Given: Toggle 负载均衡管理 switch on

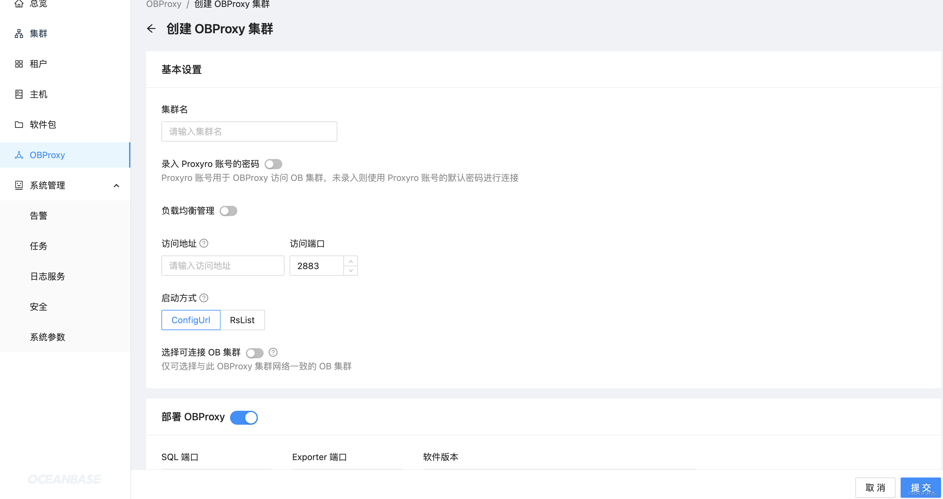Looking at the screenshot, I should click(x=228, y=211).
